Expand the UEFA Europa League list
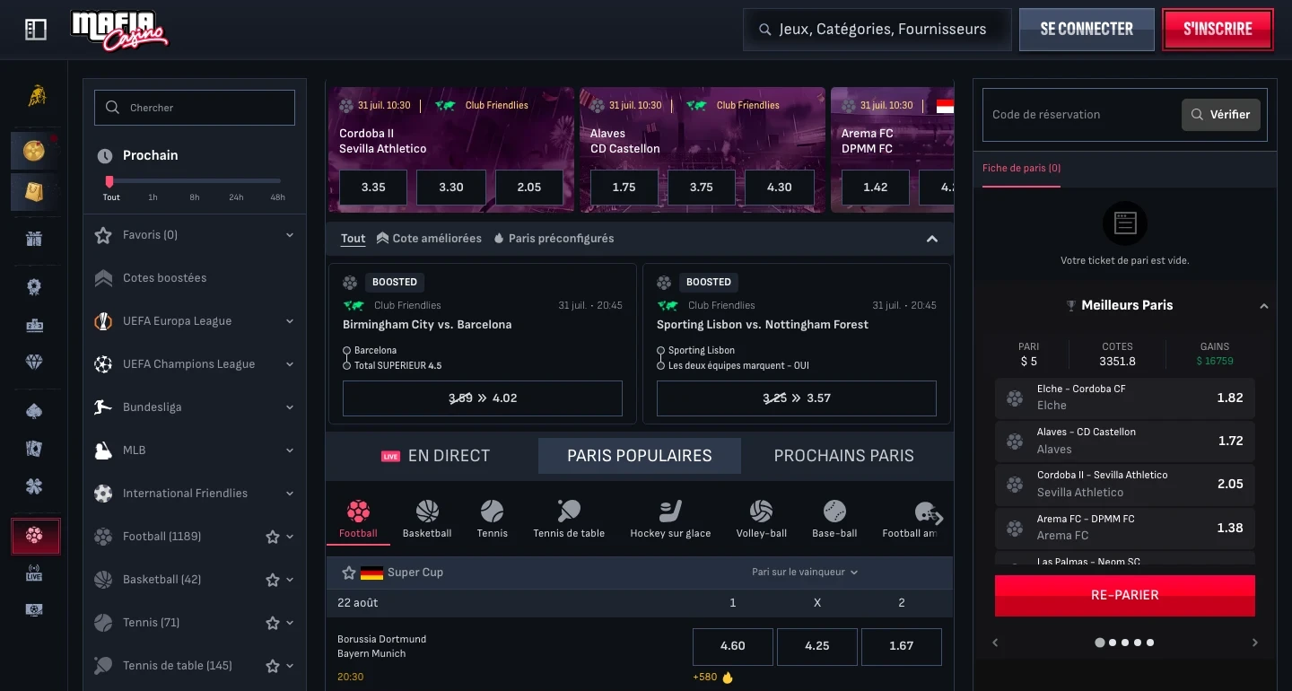Screen dimensions: 1292x691 tap(290, 321)
